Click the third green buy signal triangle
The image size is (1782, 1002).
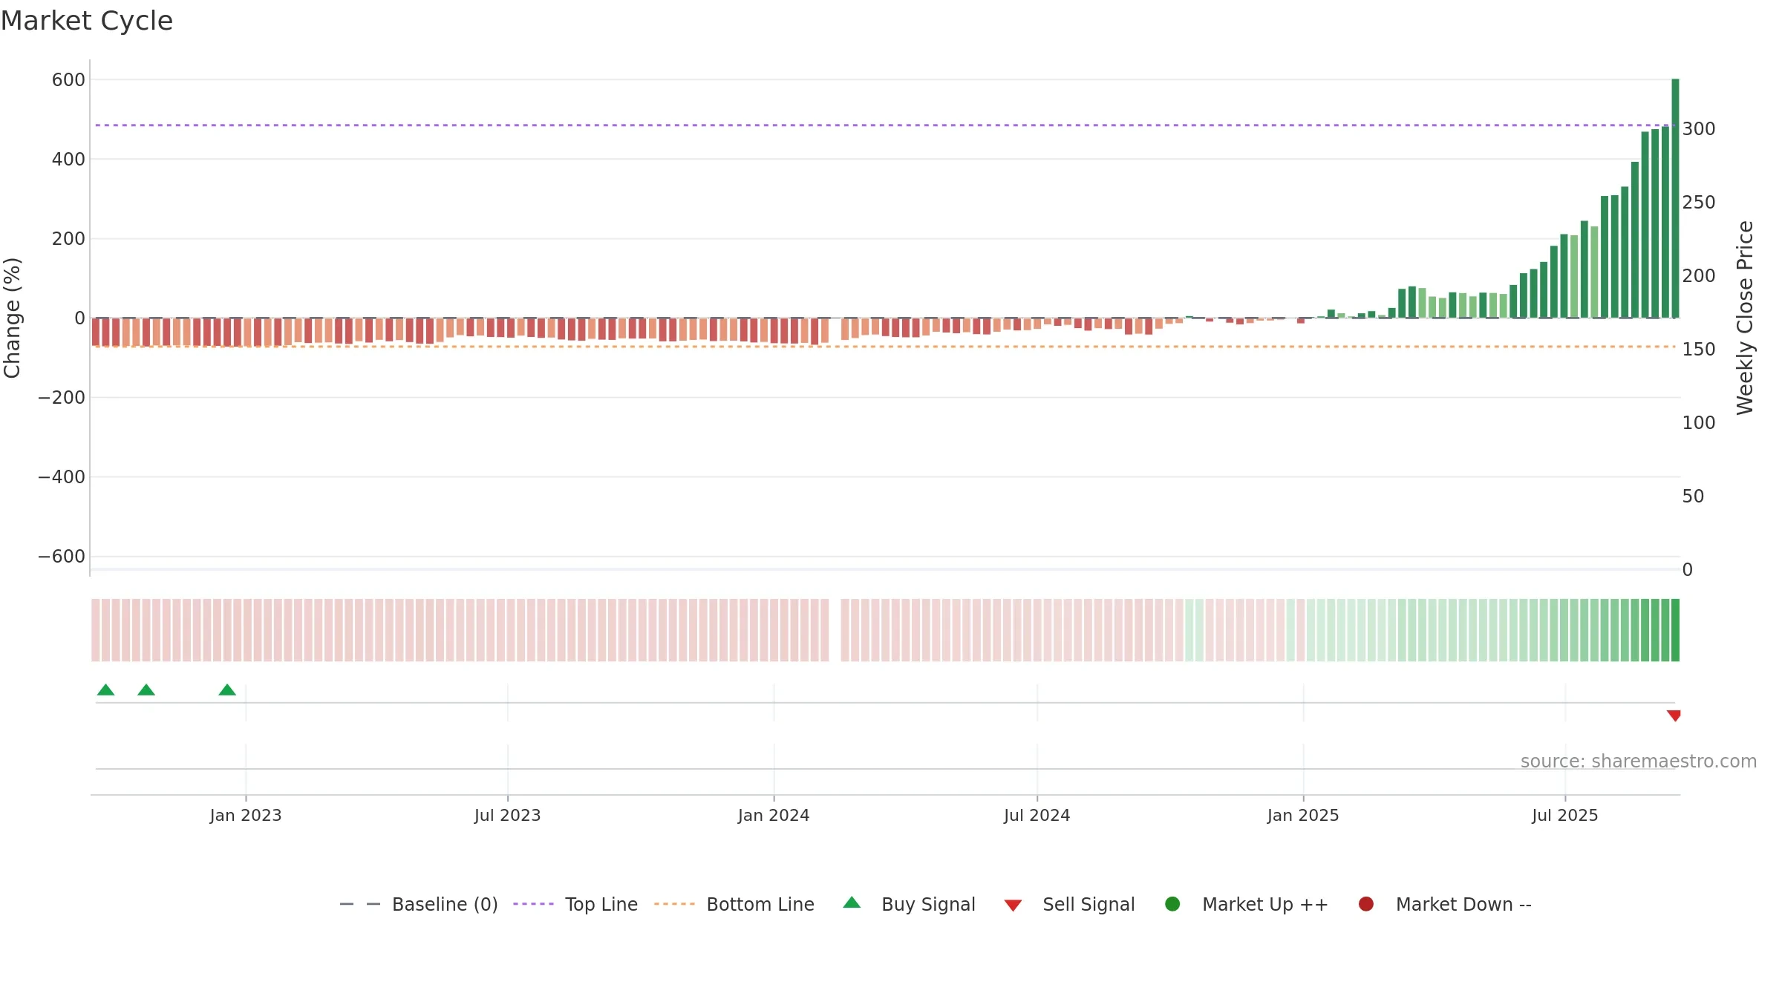point(227,690)
